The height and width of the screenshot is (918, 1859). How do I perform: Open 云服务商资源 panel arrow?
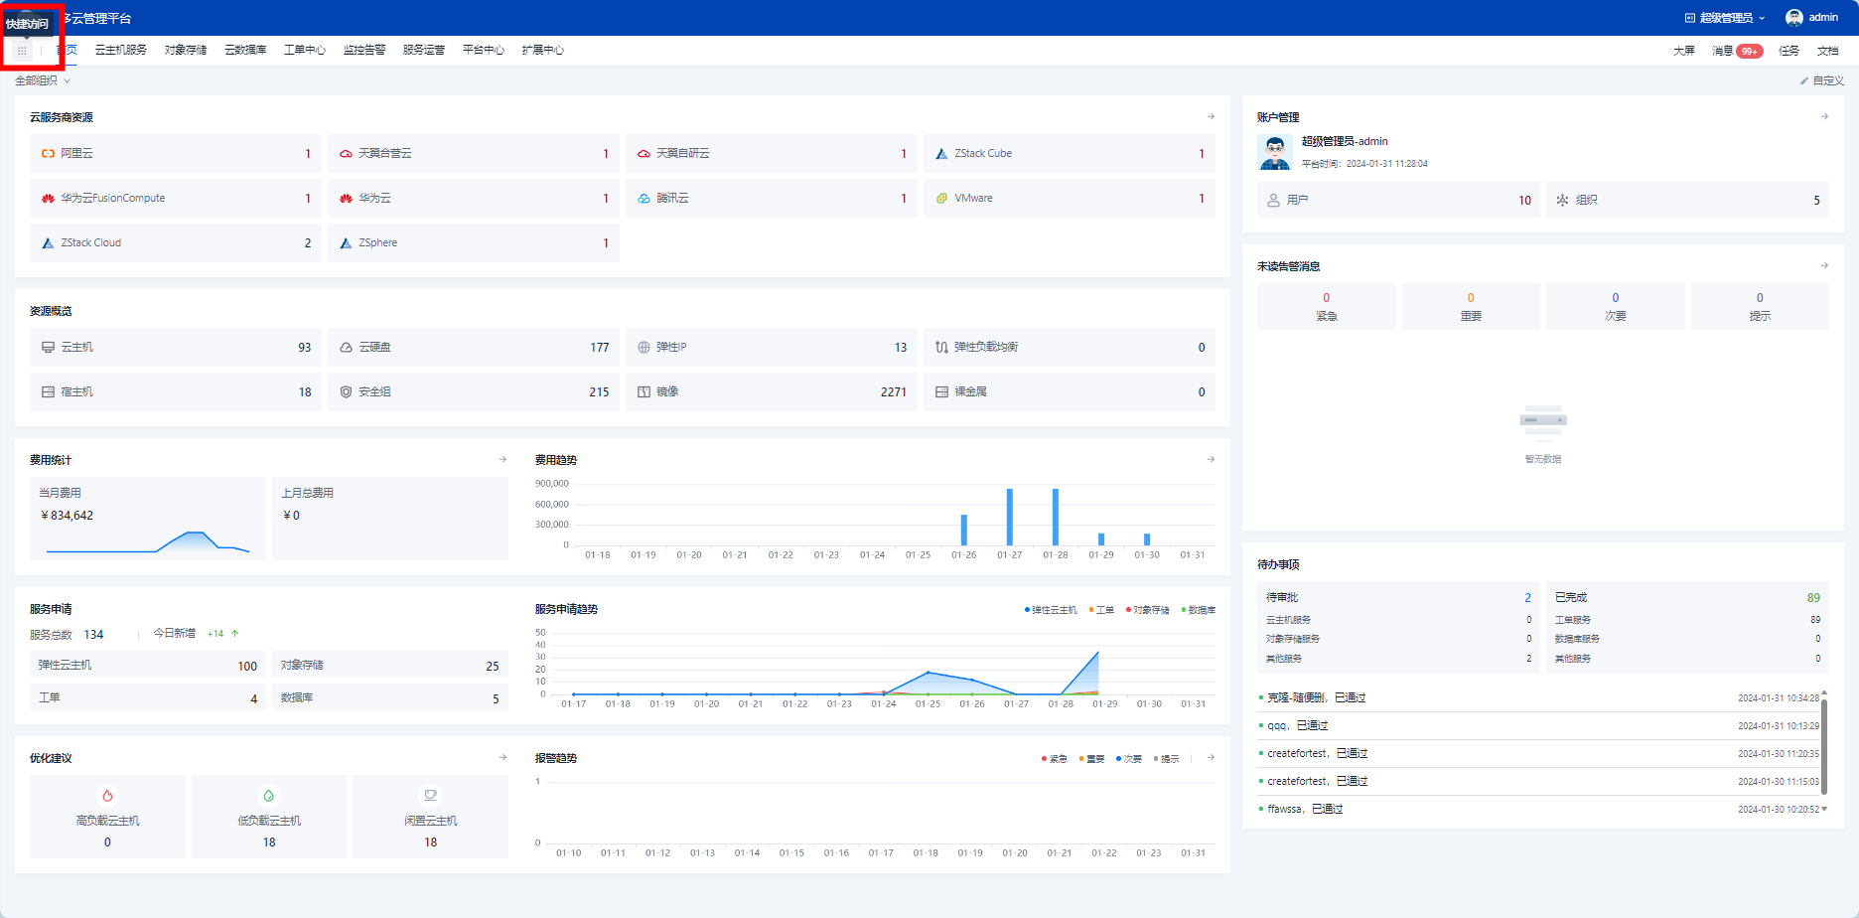coord(1211,117)
